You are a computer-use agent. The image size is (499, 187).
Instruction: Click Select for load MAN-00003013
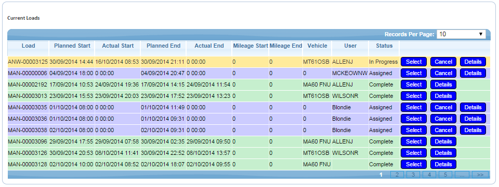(x=414, y=96)
